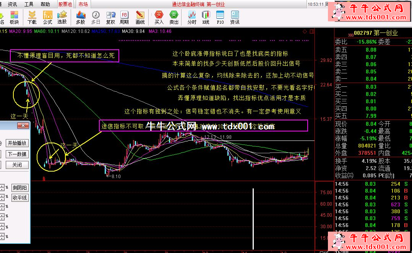Switch to K线 candlestick chart icon
Screen dimensions: 412x253
(x=206, y=18)
